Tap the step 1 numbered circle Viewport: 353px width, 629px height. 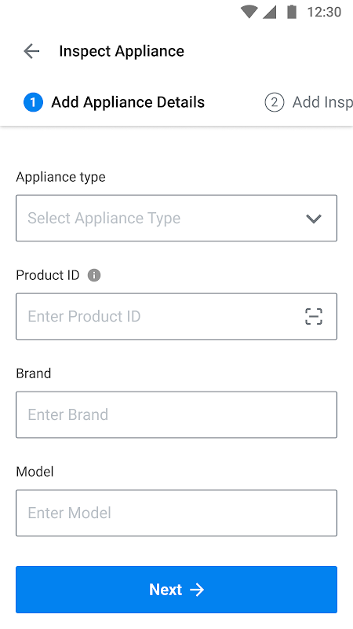coord(33,102)
